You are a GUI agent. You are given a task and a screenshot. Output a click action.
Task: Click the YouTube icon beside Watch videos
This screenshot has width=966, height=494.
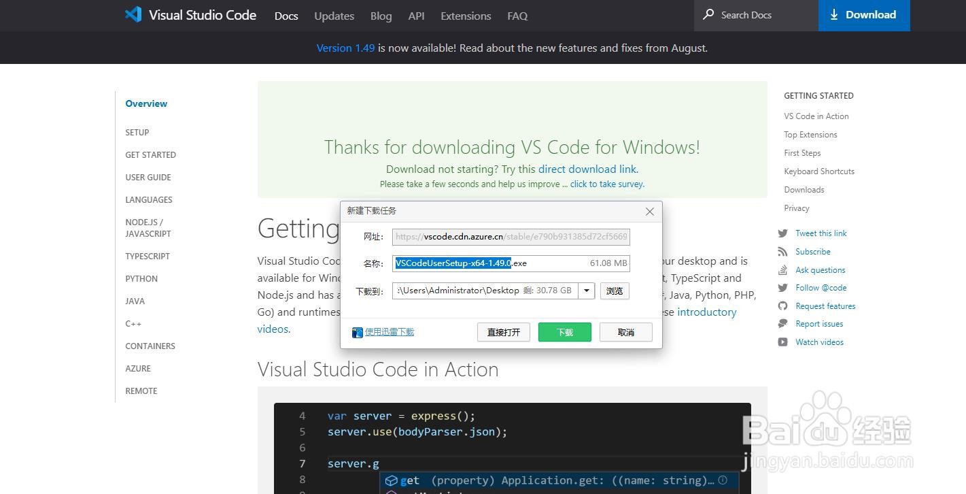click(x=783, y=342)
